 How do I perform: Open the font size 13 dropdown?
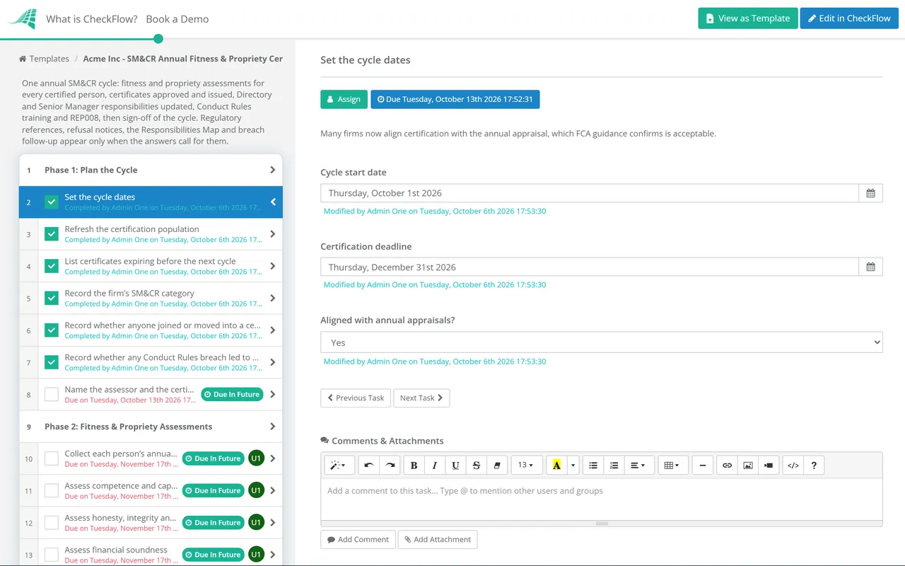(x=526, y=465)
